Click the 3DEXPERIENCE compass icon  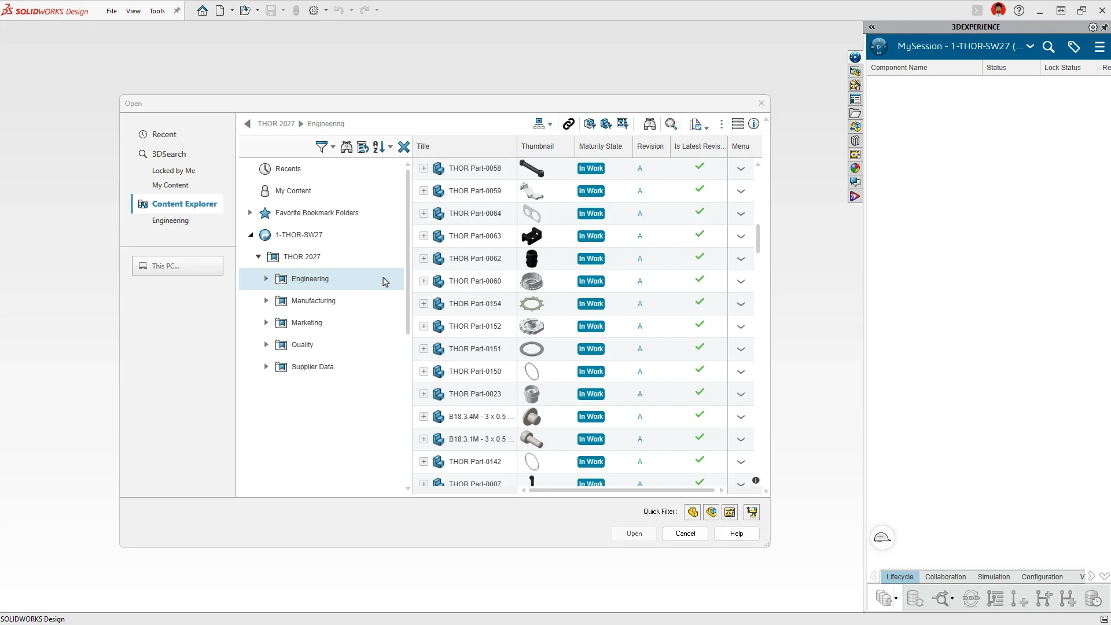(879, 46)
